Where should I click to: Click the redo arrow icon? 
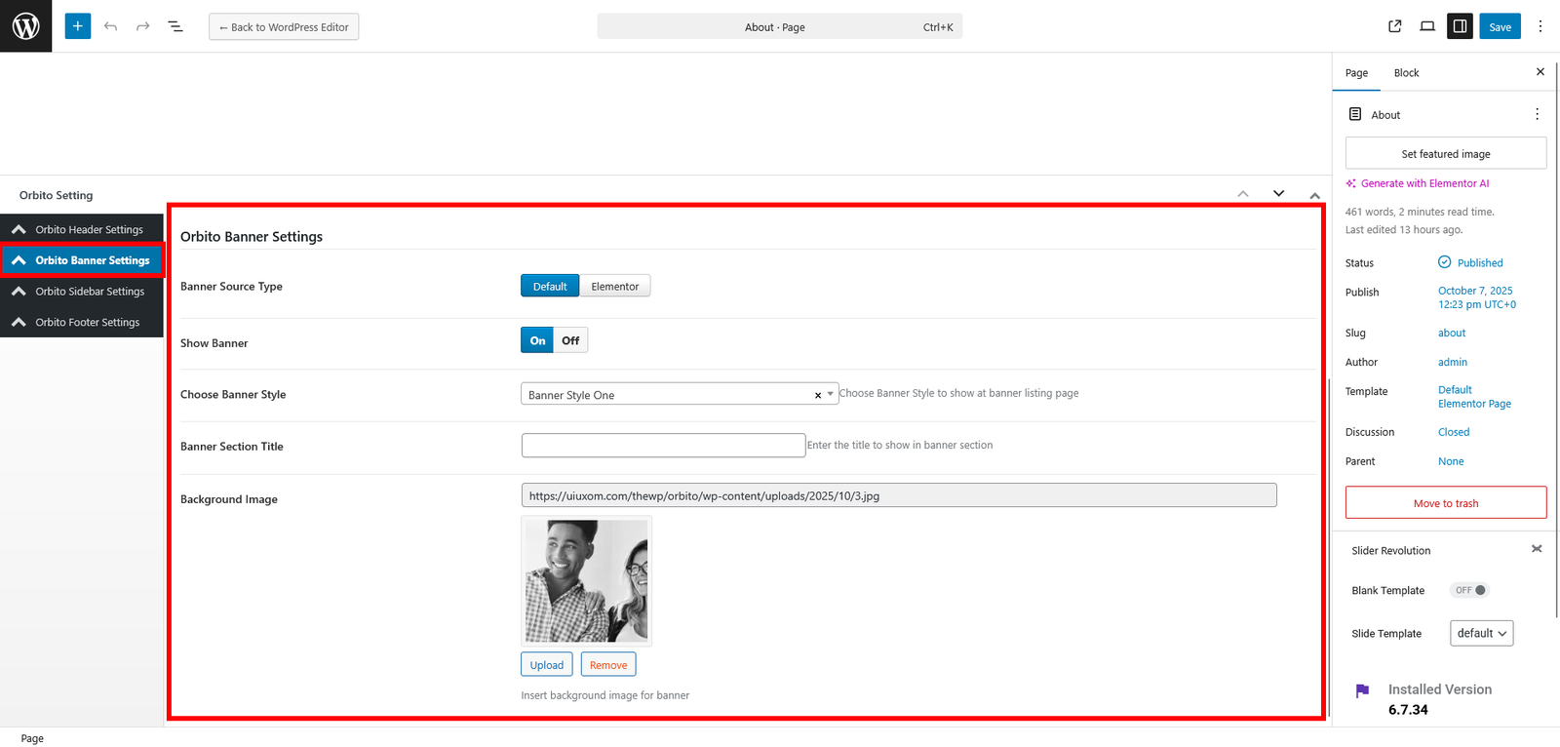pos(143,26)
